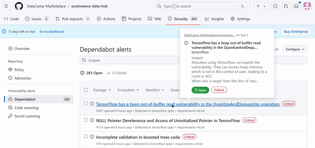315x148 pixels.
Task: Open the Overview security page
Action: point(40,48)
